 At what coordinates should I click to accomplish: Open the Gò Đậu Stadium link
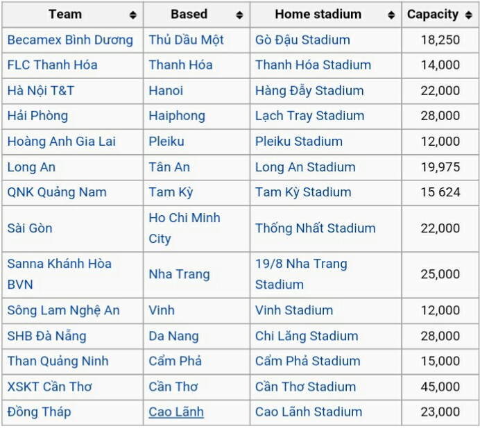pos(302,40)
